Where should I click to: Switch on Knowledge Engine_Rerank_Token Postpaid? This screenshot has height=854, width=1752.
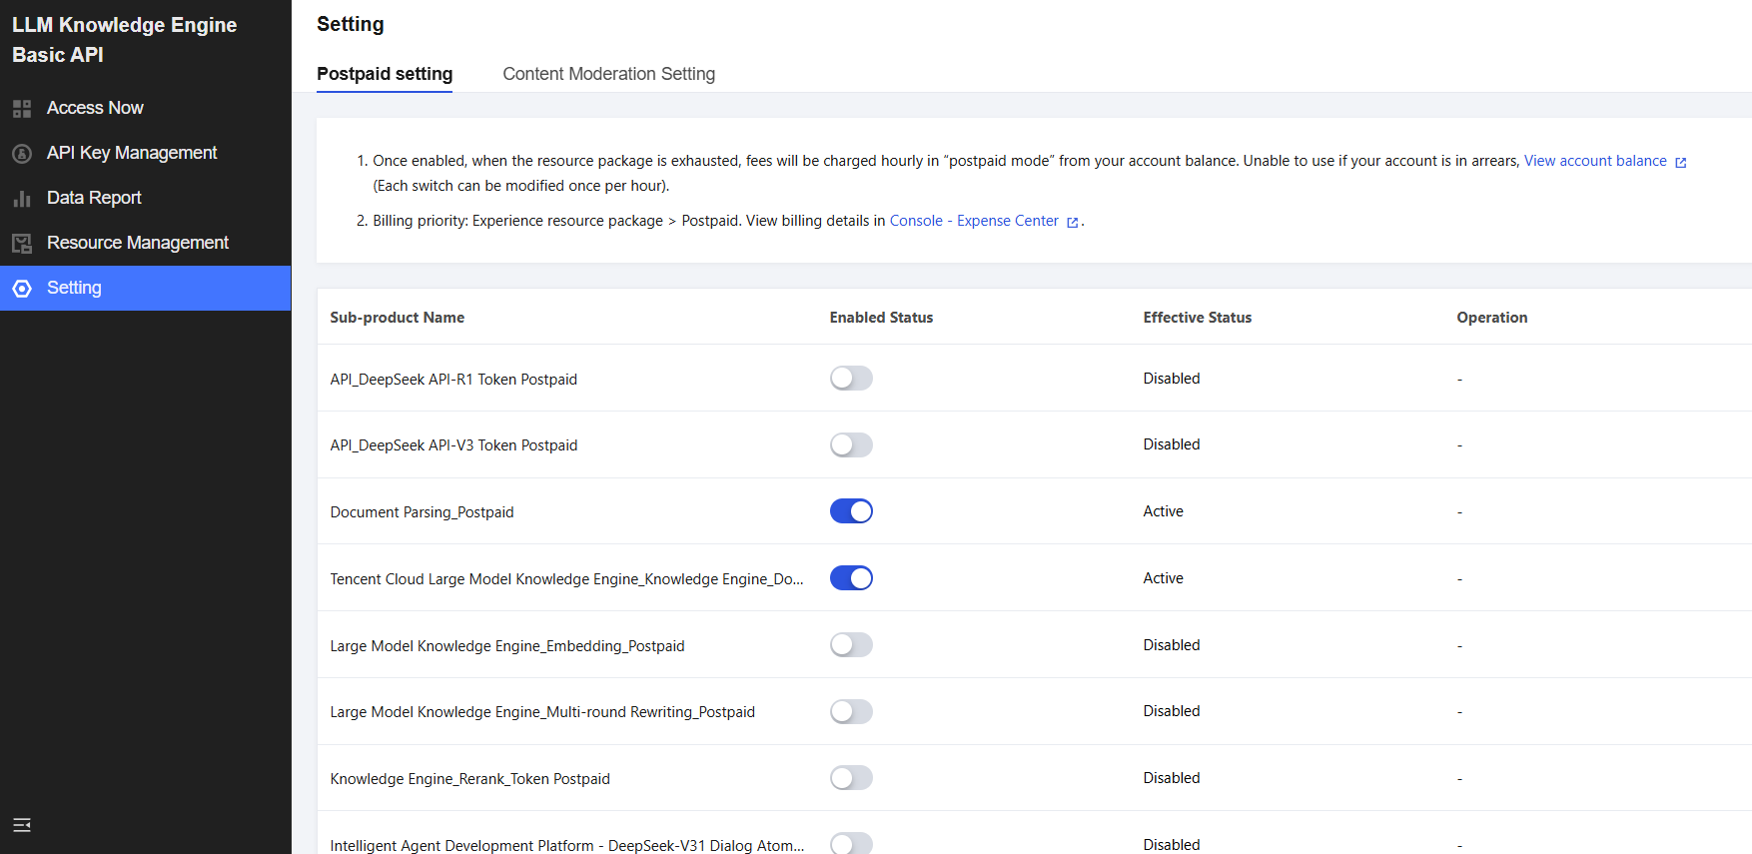[851, 778]
